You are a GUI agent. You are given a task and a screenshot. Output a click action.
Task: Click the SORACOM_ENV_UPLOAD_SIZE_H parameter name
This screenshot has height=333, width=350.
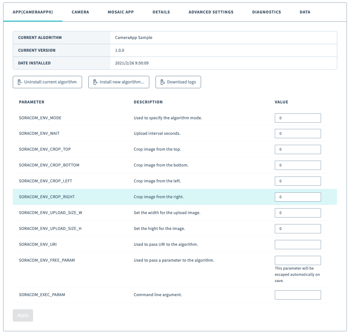(50, 228)
